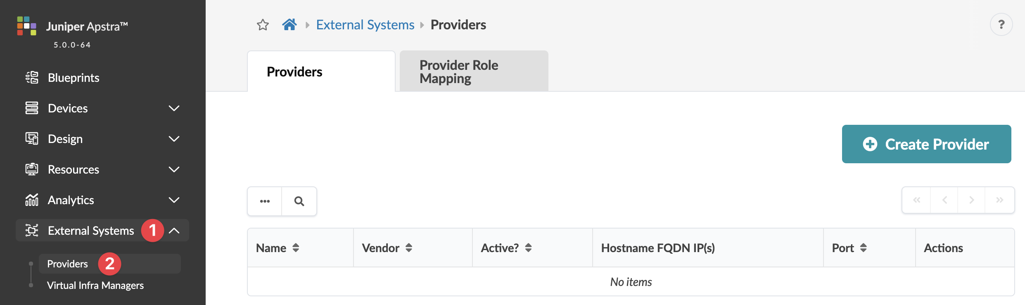Open Blueprints from the sidebar

pos(74,78)
